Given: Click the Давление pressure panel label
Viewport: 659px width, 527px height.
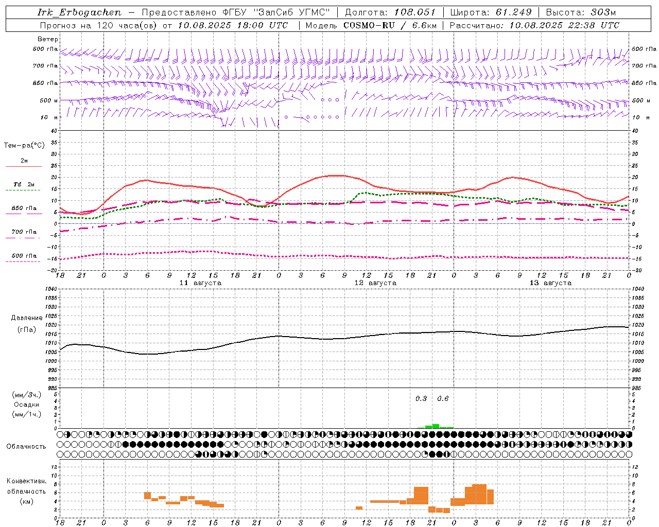Looking at the screenshot, I should pyautogui.click(x=27, y=318).
